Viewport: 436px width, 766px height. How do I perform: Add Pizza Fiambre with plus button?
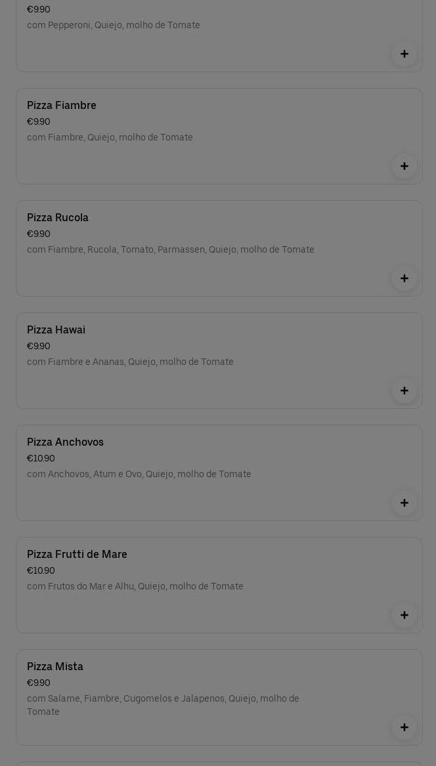404,166
